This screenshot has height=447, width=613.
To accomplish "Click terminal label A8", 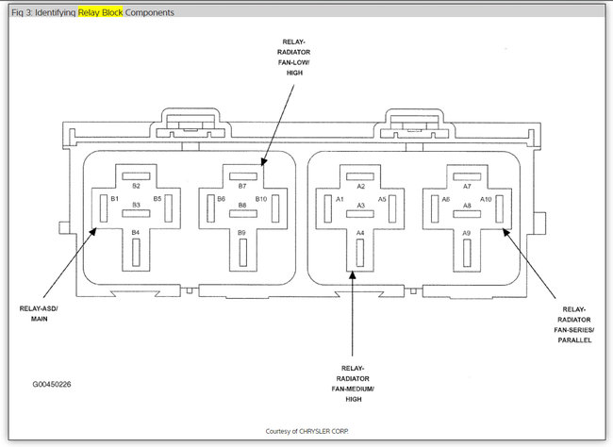I will [x=467, y=206].
